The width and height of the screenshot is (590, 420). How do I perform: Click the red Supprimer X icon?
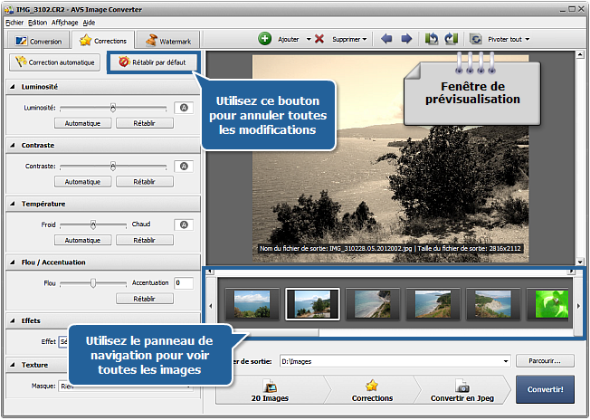tap(319, 39)
